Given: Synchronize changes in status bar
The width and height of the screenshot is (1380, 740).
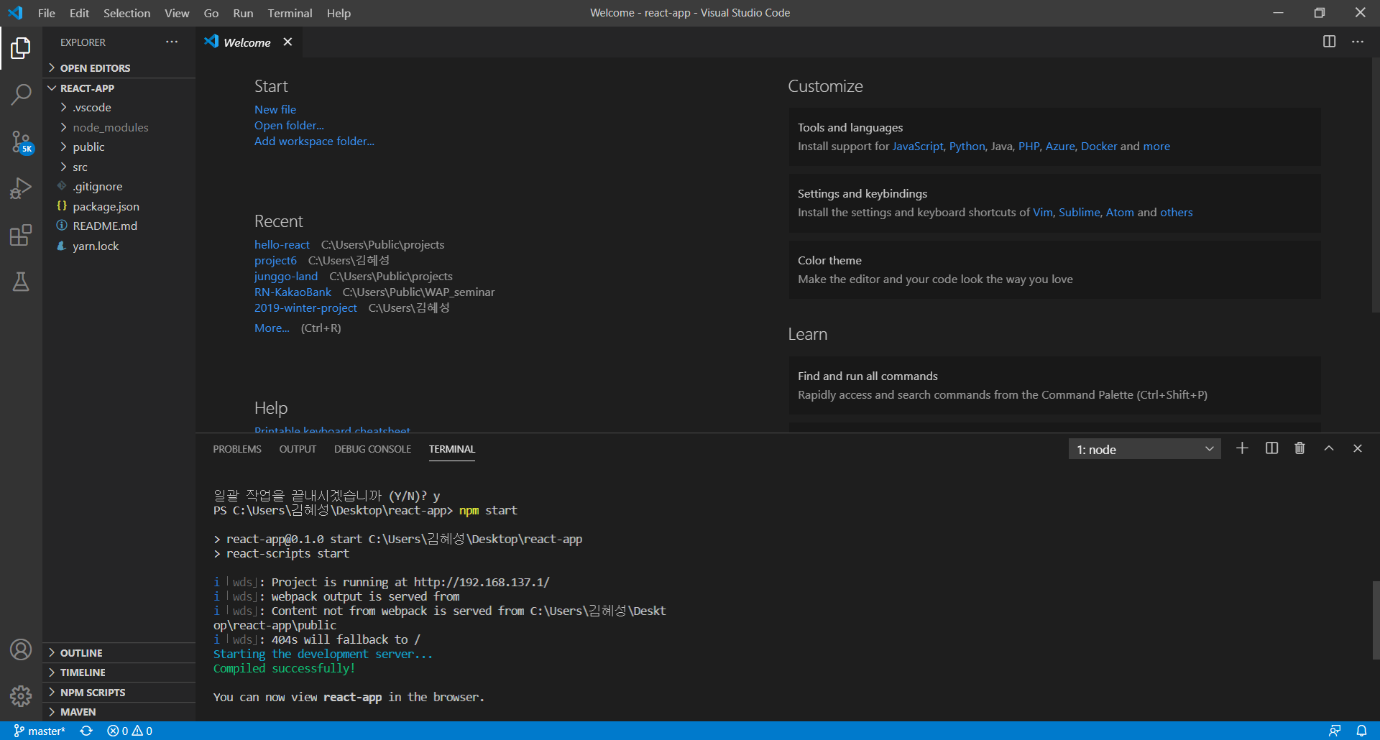Looking at the screenshot, I should [x=86, y=731].
